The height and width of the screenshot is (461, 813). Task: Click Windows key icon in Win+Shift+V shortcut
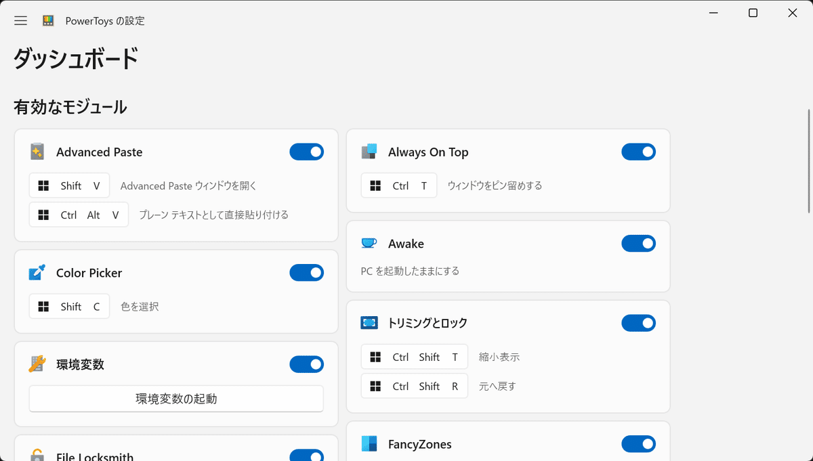44,185
